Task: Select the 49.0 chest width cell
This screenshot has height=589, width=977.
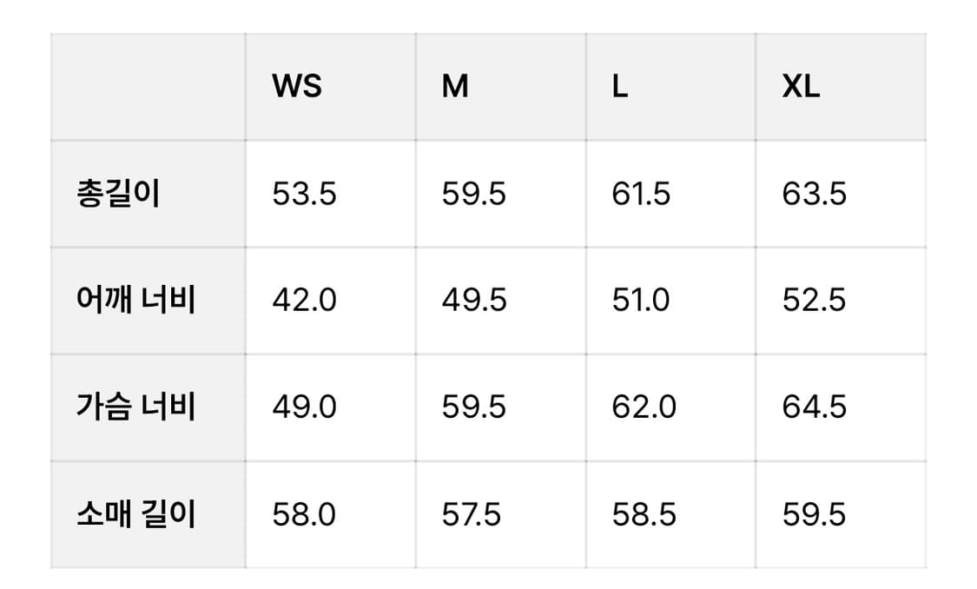Action: (304, 407)
